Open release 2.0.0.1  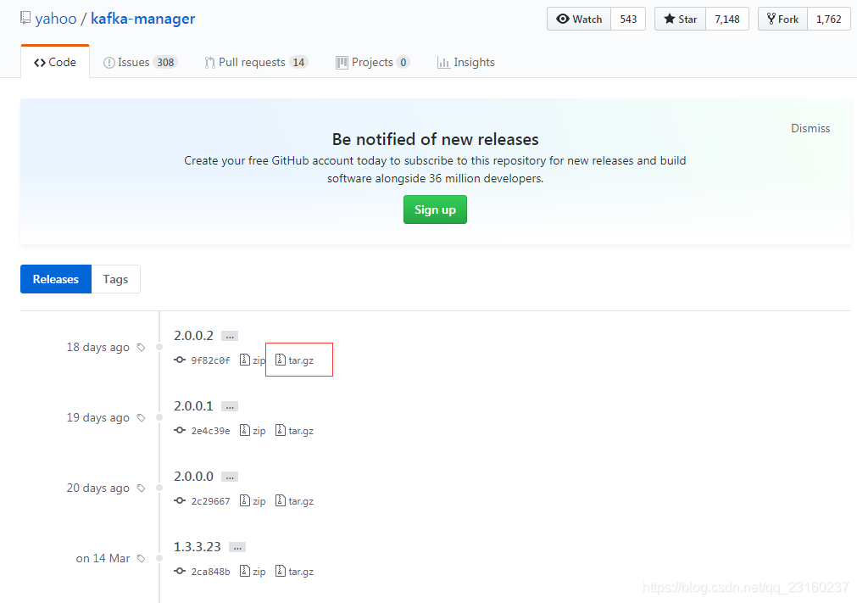[x=193, y=405]
